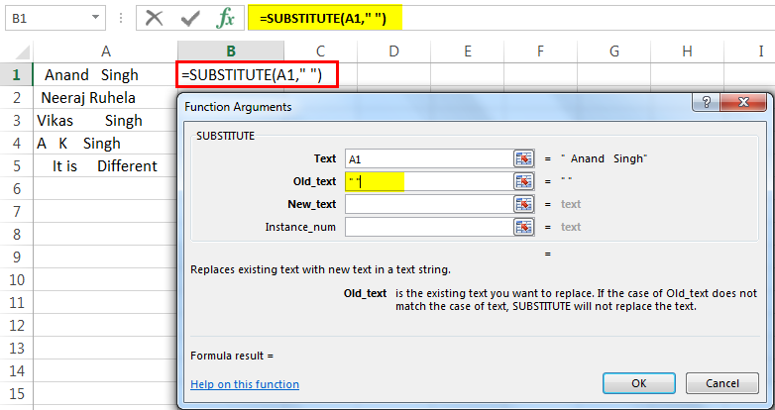Click the formula bar text
Image resolution: width=775 pixels, height=410 pixels.
coord(325,18)
